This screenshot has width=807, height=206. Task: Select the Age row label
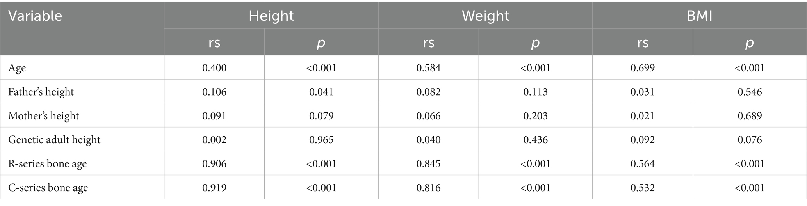pos(17,68)
